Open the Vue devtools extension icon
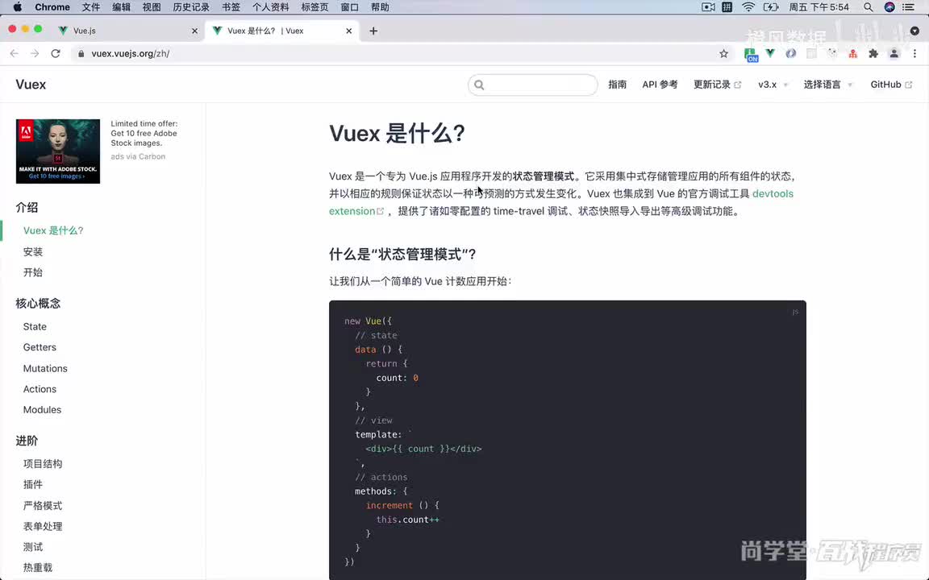The width and height of the screenshot is (929, 580). pyautogui.click(x=770, y=53)
